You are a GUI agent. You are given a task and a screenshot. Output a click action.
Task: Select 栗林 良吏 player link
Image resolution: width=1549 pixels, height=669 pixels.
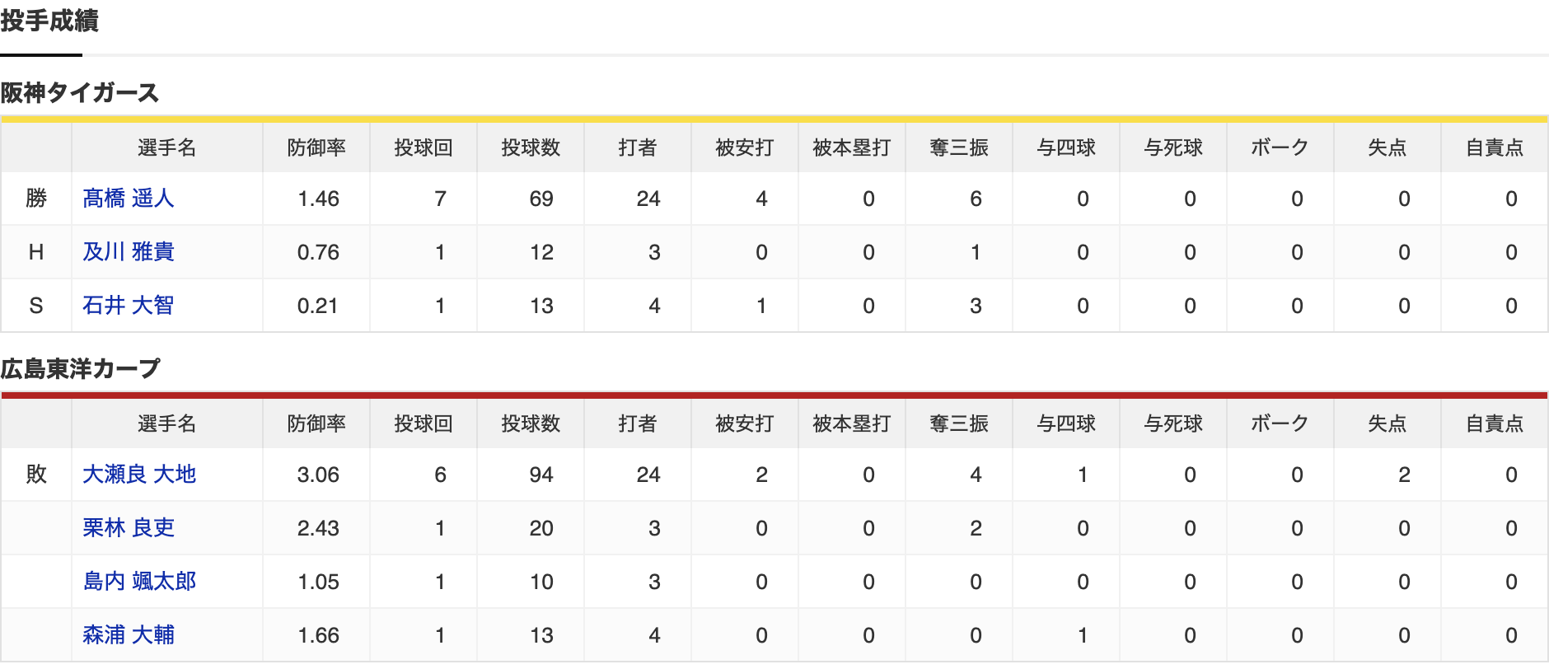(x=129, y=528)
